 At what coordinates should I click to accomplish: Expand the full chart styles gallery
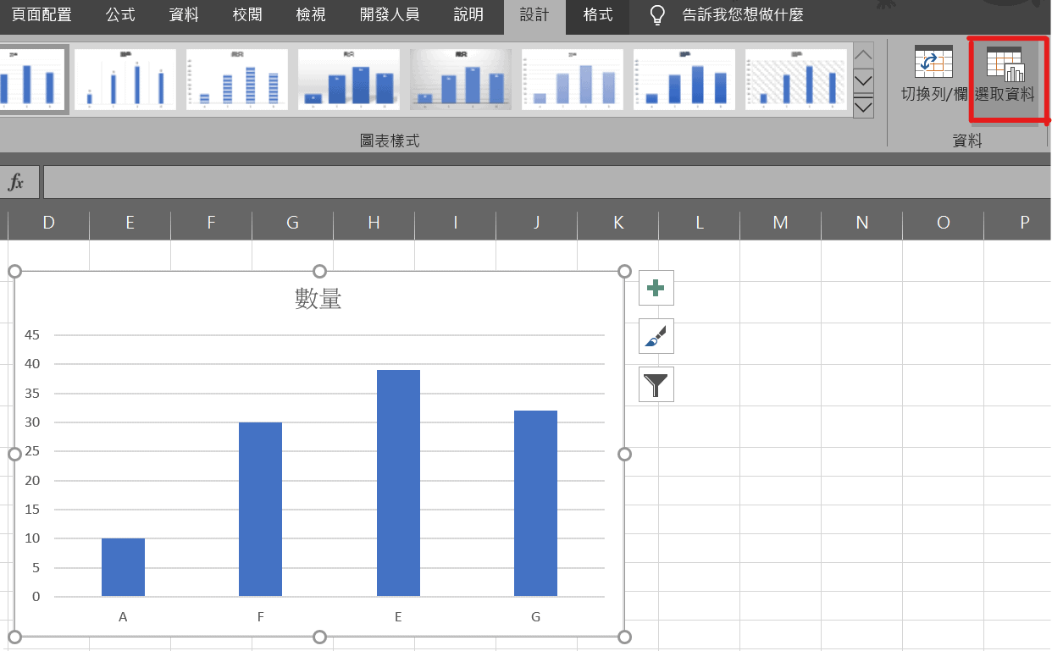[x=863, y=108]
